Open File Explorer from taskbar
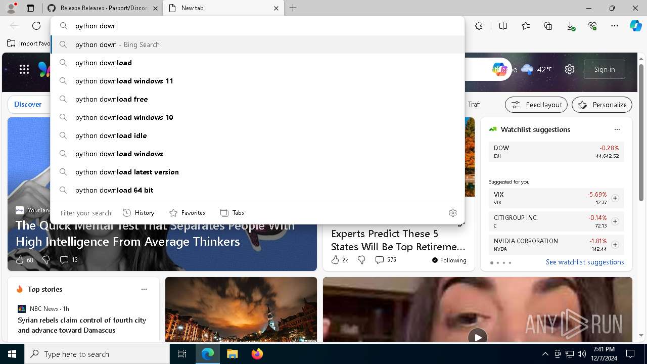The width and height of the screenshot is (647, 364). tap(232, 354)
